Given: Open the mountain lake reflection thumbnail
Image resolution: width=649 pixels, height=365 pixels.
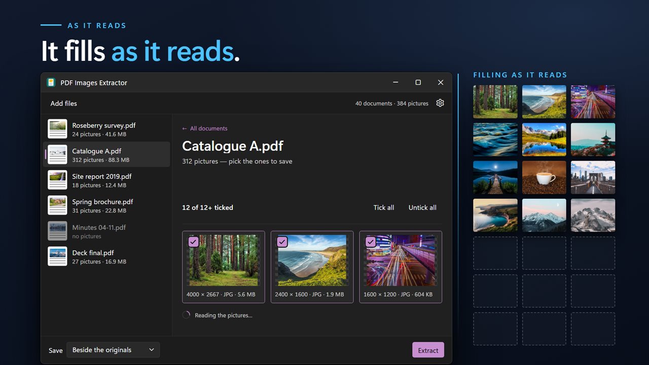Looking at the screenshot, I should point(544,139).
